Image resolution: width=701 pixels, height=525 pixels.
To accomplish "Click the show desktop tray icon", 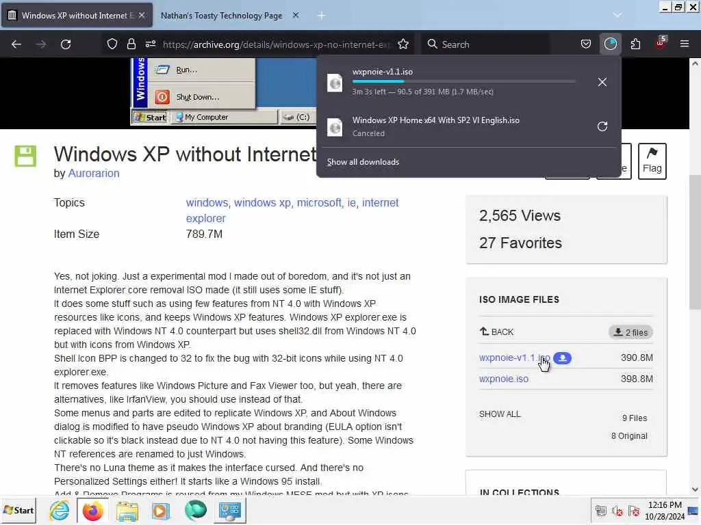I will click(x=694, y=511).
